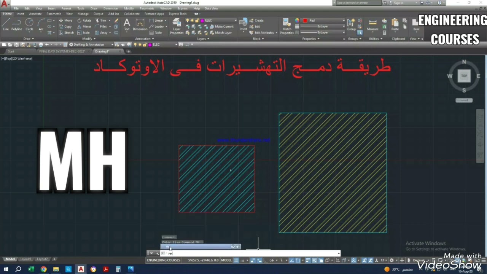The height and width of the screenshot is (274, 487).
Task: Open Layer Properties manager
Action: pyautogui.click(x=177, y=26)
